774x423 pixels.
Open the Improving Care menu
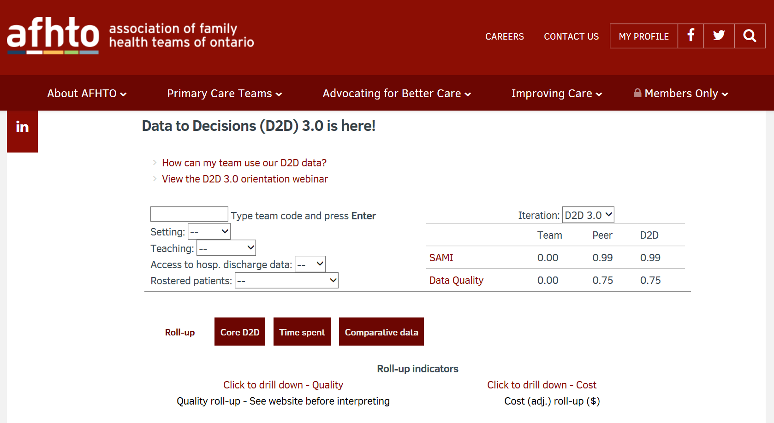click(x=556, y=94)
